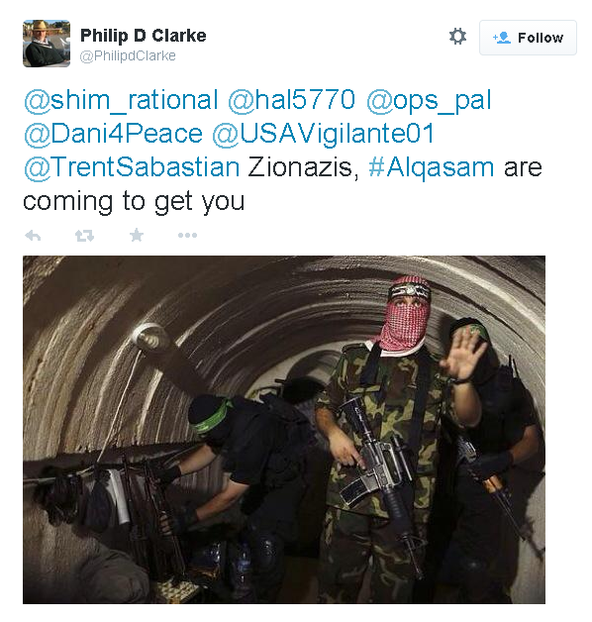592x622 pixels.
Task: Follow Philip D Clarke
Action: click(528, 38)
